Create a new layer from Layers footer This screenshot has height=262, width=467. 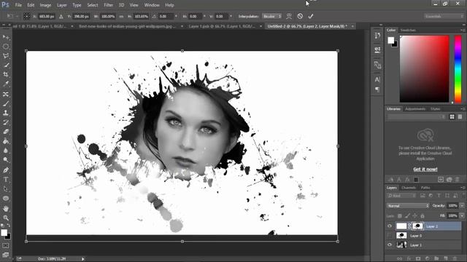pyautogui.click(x=446, y=259)
